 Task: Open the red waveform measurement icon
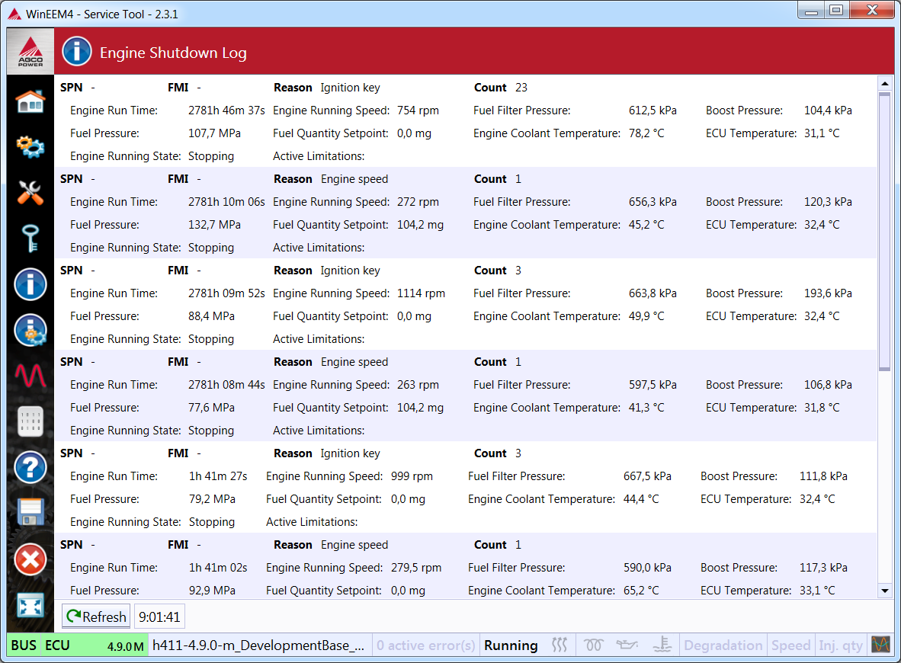click(30, 376)
